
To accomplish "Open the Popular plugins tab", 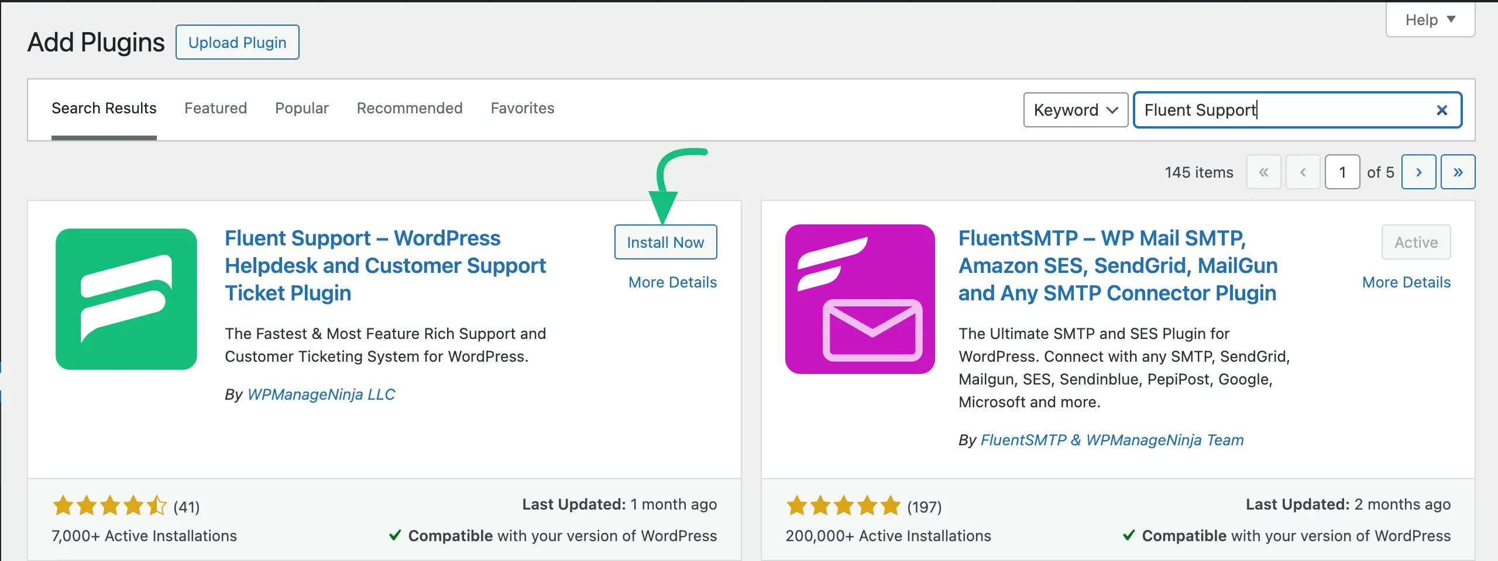I will click(x=301, y=108).
